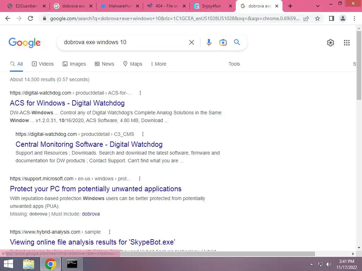This screenshot has height=271, width=362.
Task: Open the Chrome profile menu
Action: coord(343,18)
